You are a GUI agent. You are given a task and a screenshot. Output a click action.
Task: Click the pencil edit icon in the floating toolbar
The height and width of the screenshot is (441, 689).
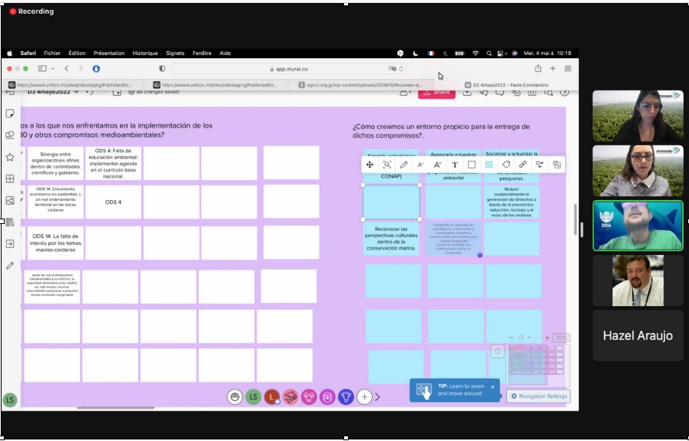(403, 165)
